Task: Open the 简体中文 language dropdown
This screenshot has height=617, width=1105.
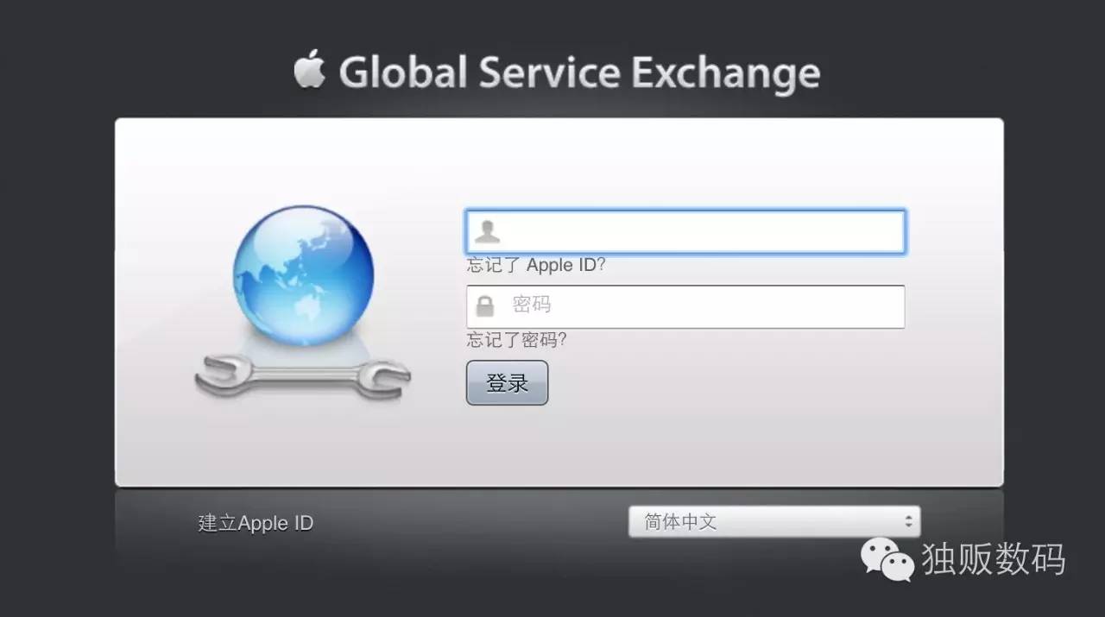Action: coord(773,521)
